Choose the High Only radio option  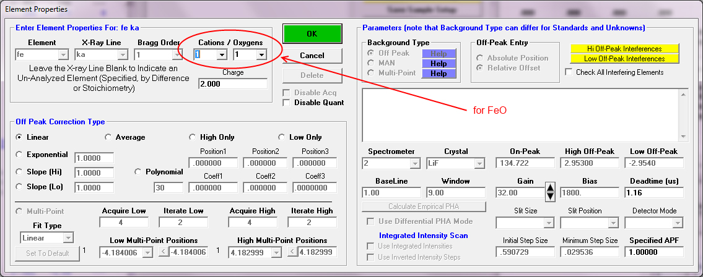click(193, 137)
